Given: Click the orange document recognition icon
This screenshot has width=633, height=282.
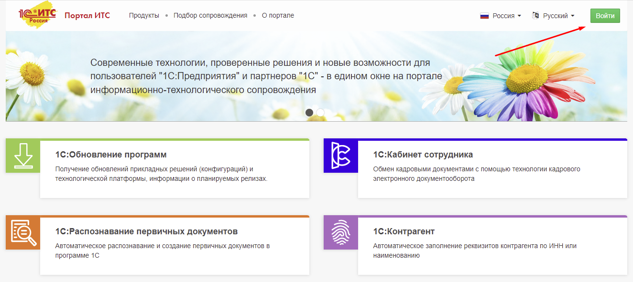Looking at the screenshot, I should pos(23,233).
